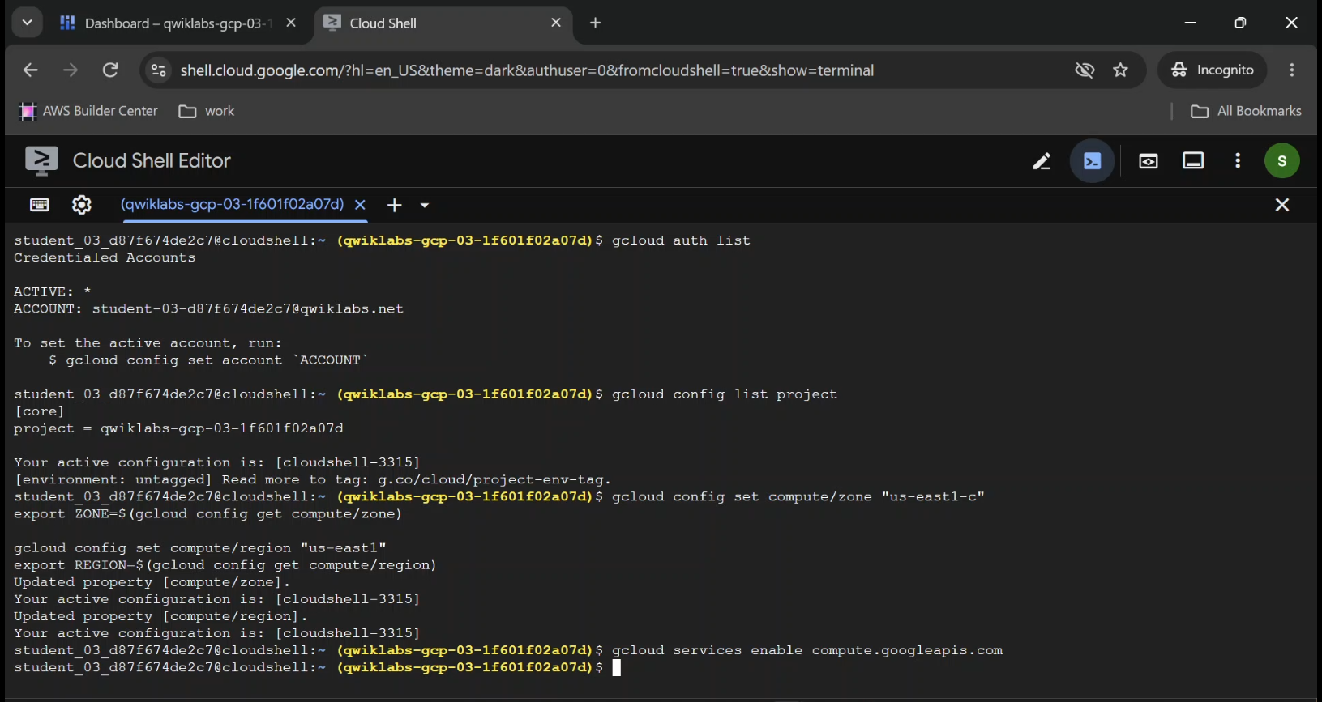Viewport: 1322px width, 702px height.
Task: Go forward to next page
Action: point(71,70)
